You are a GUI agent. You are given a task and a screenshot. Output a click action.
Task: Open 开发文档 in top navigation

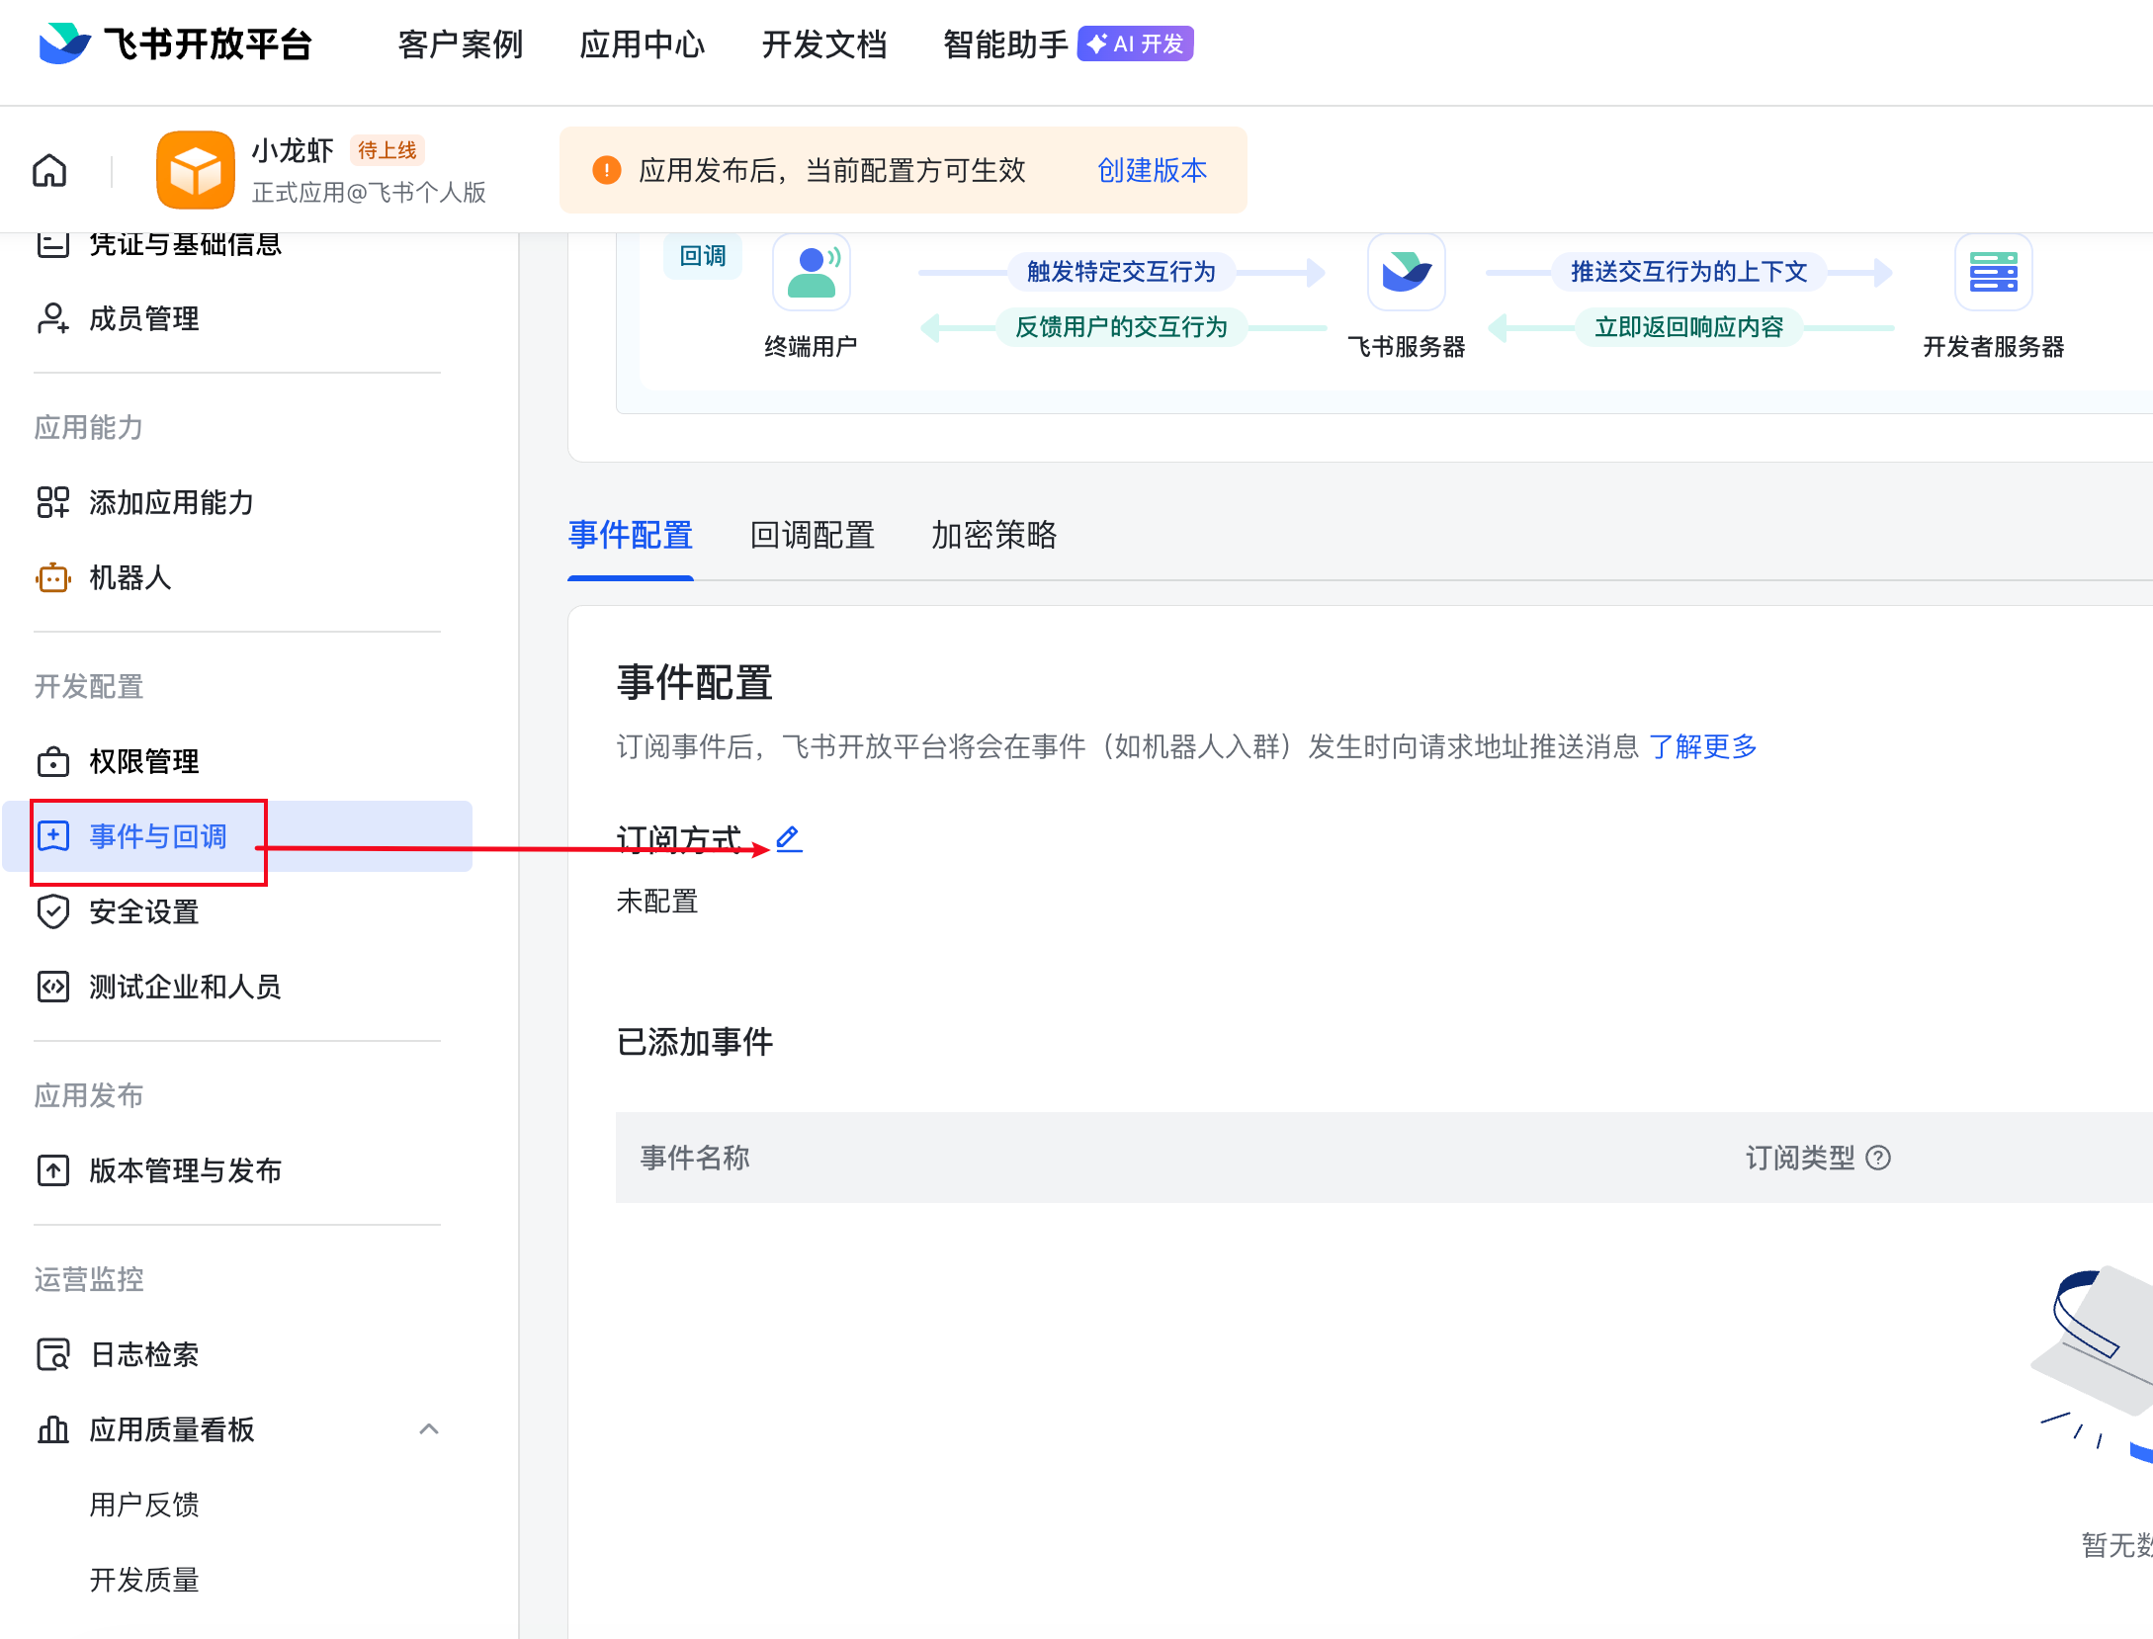tap(823, 43)
